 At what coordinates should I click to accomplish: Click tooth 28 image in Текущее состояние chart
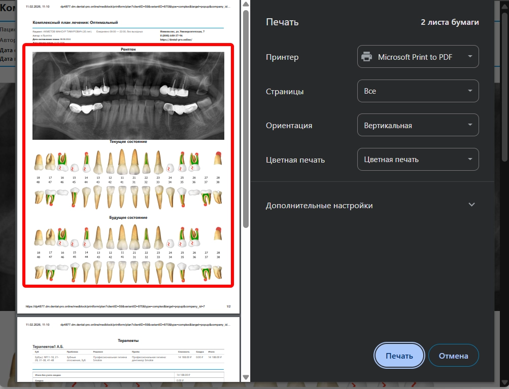(218, 160)
